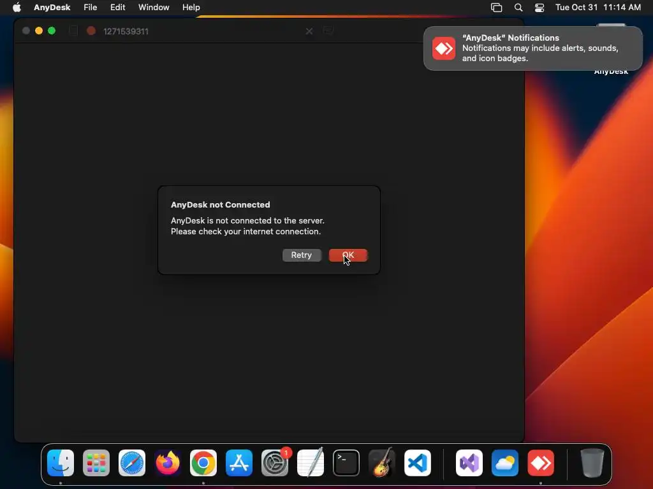Open the Trash from the Dock

(592, 463)
